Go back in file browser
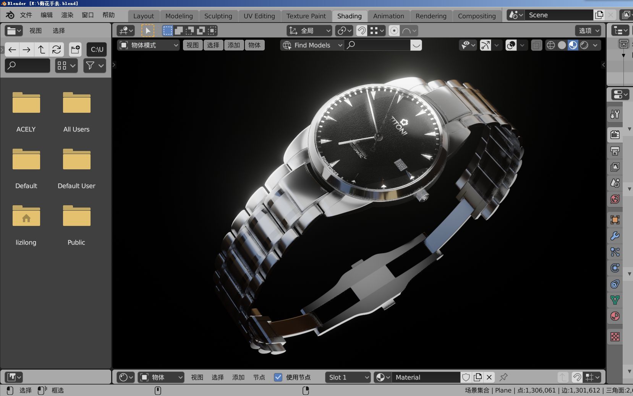Image resolution: width=633 pixels, height=396 pixels. [12, 49]
